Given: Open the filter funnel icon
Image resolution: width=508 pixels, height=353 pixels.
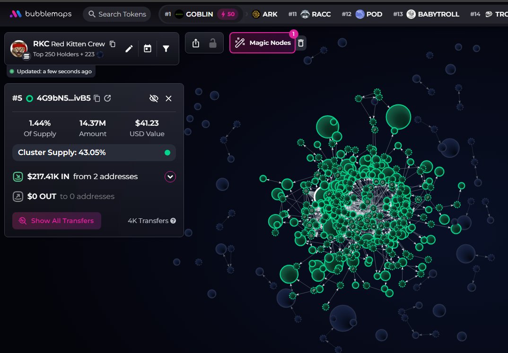Looking at the screenshot, I should click(x=166, y=49).
